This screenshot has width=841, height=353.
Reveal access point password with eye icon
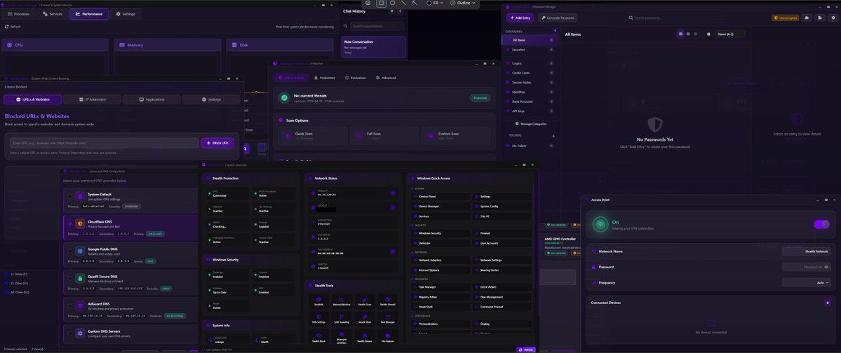pos(826,267)
